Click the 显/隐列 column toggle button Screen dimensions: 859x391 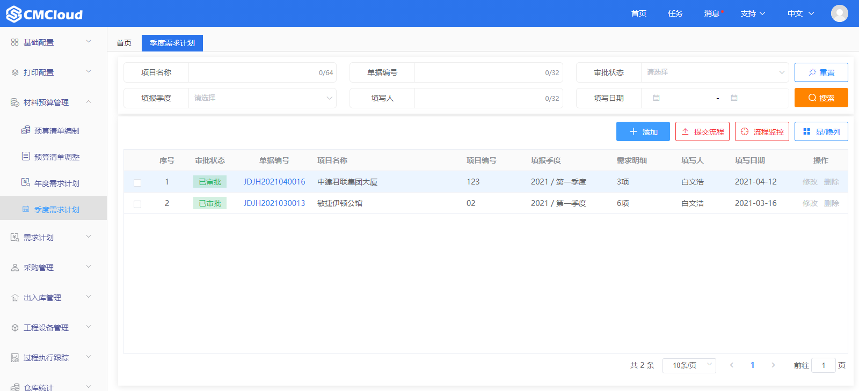(821, 131)
